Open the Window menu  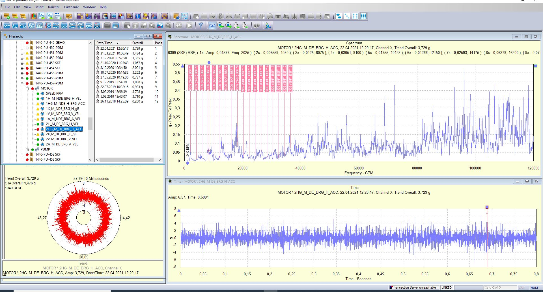pyautogui.click(x=89, y=7)
